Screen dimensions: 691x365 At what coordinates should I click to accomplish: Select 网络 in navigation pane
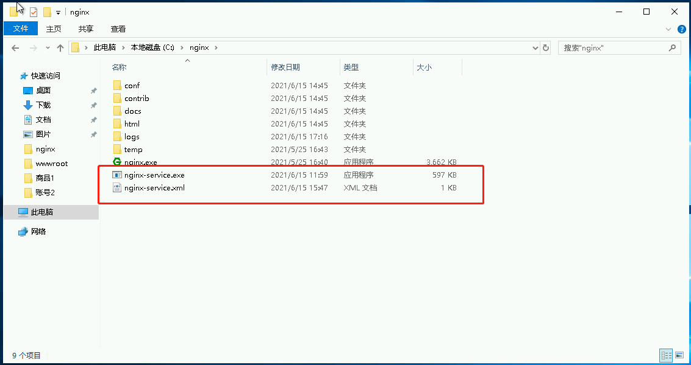click(x=38, y=231)
